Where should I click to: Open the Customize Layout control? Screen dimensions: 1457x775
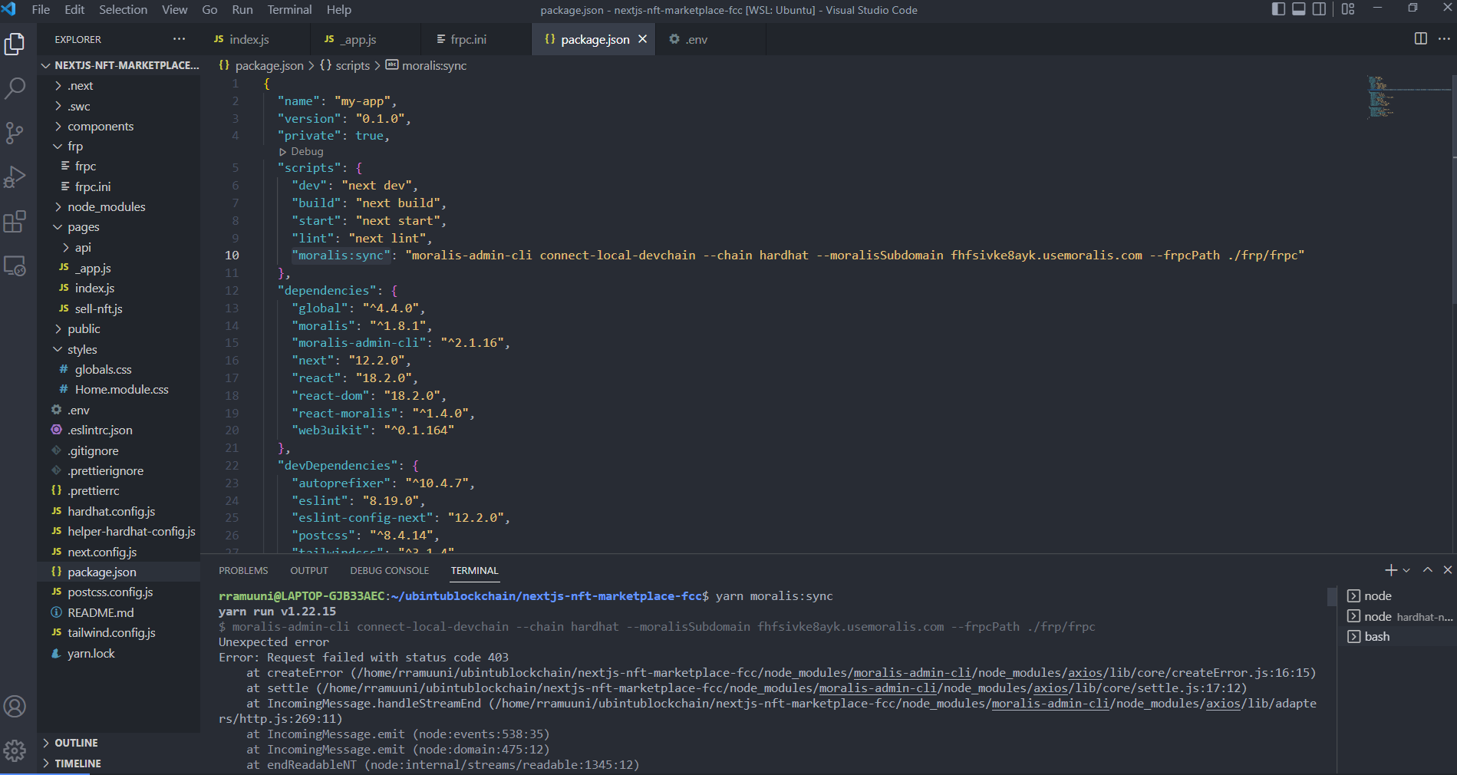1348,9
